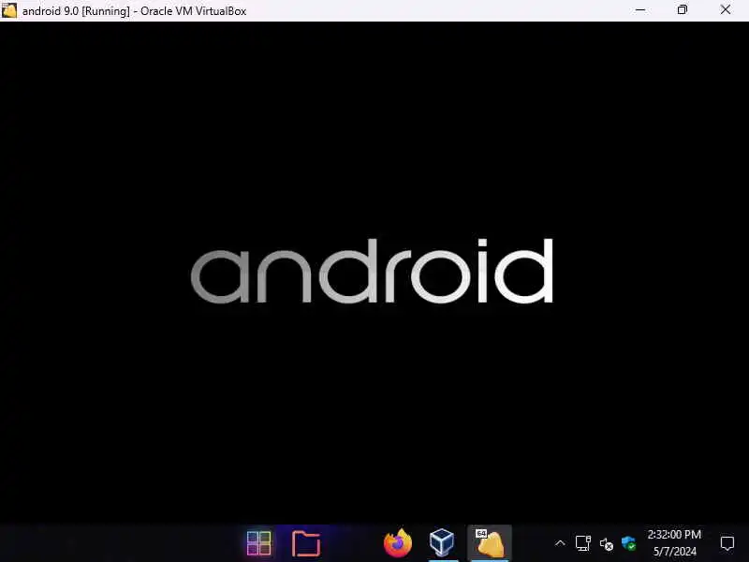Show hidden system tray icons
This screenshot has width=749, height=562.
point(560,543)
